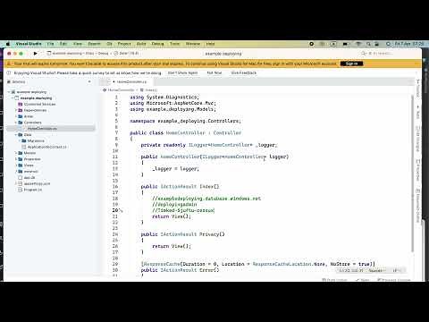
Task: Focus the search field in the toolbar
Action: click(378, 54)
